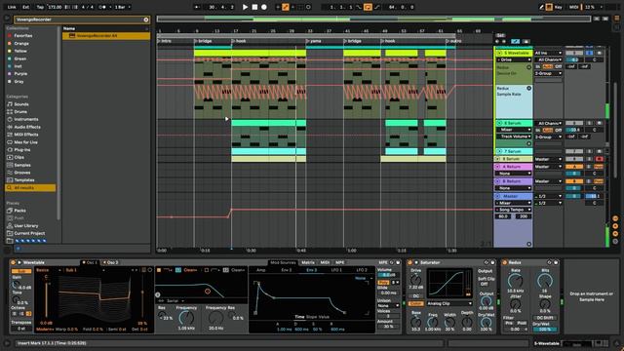Click the intro locator marker
Screen dimensions: 624x351
click(x=165, y=41)
